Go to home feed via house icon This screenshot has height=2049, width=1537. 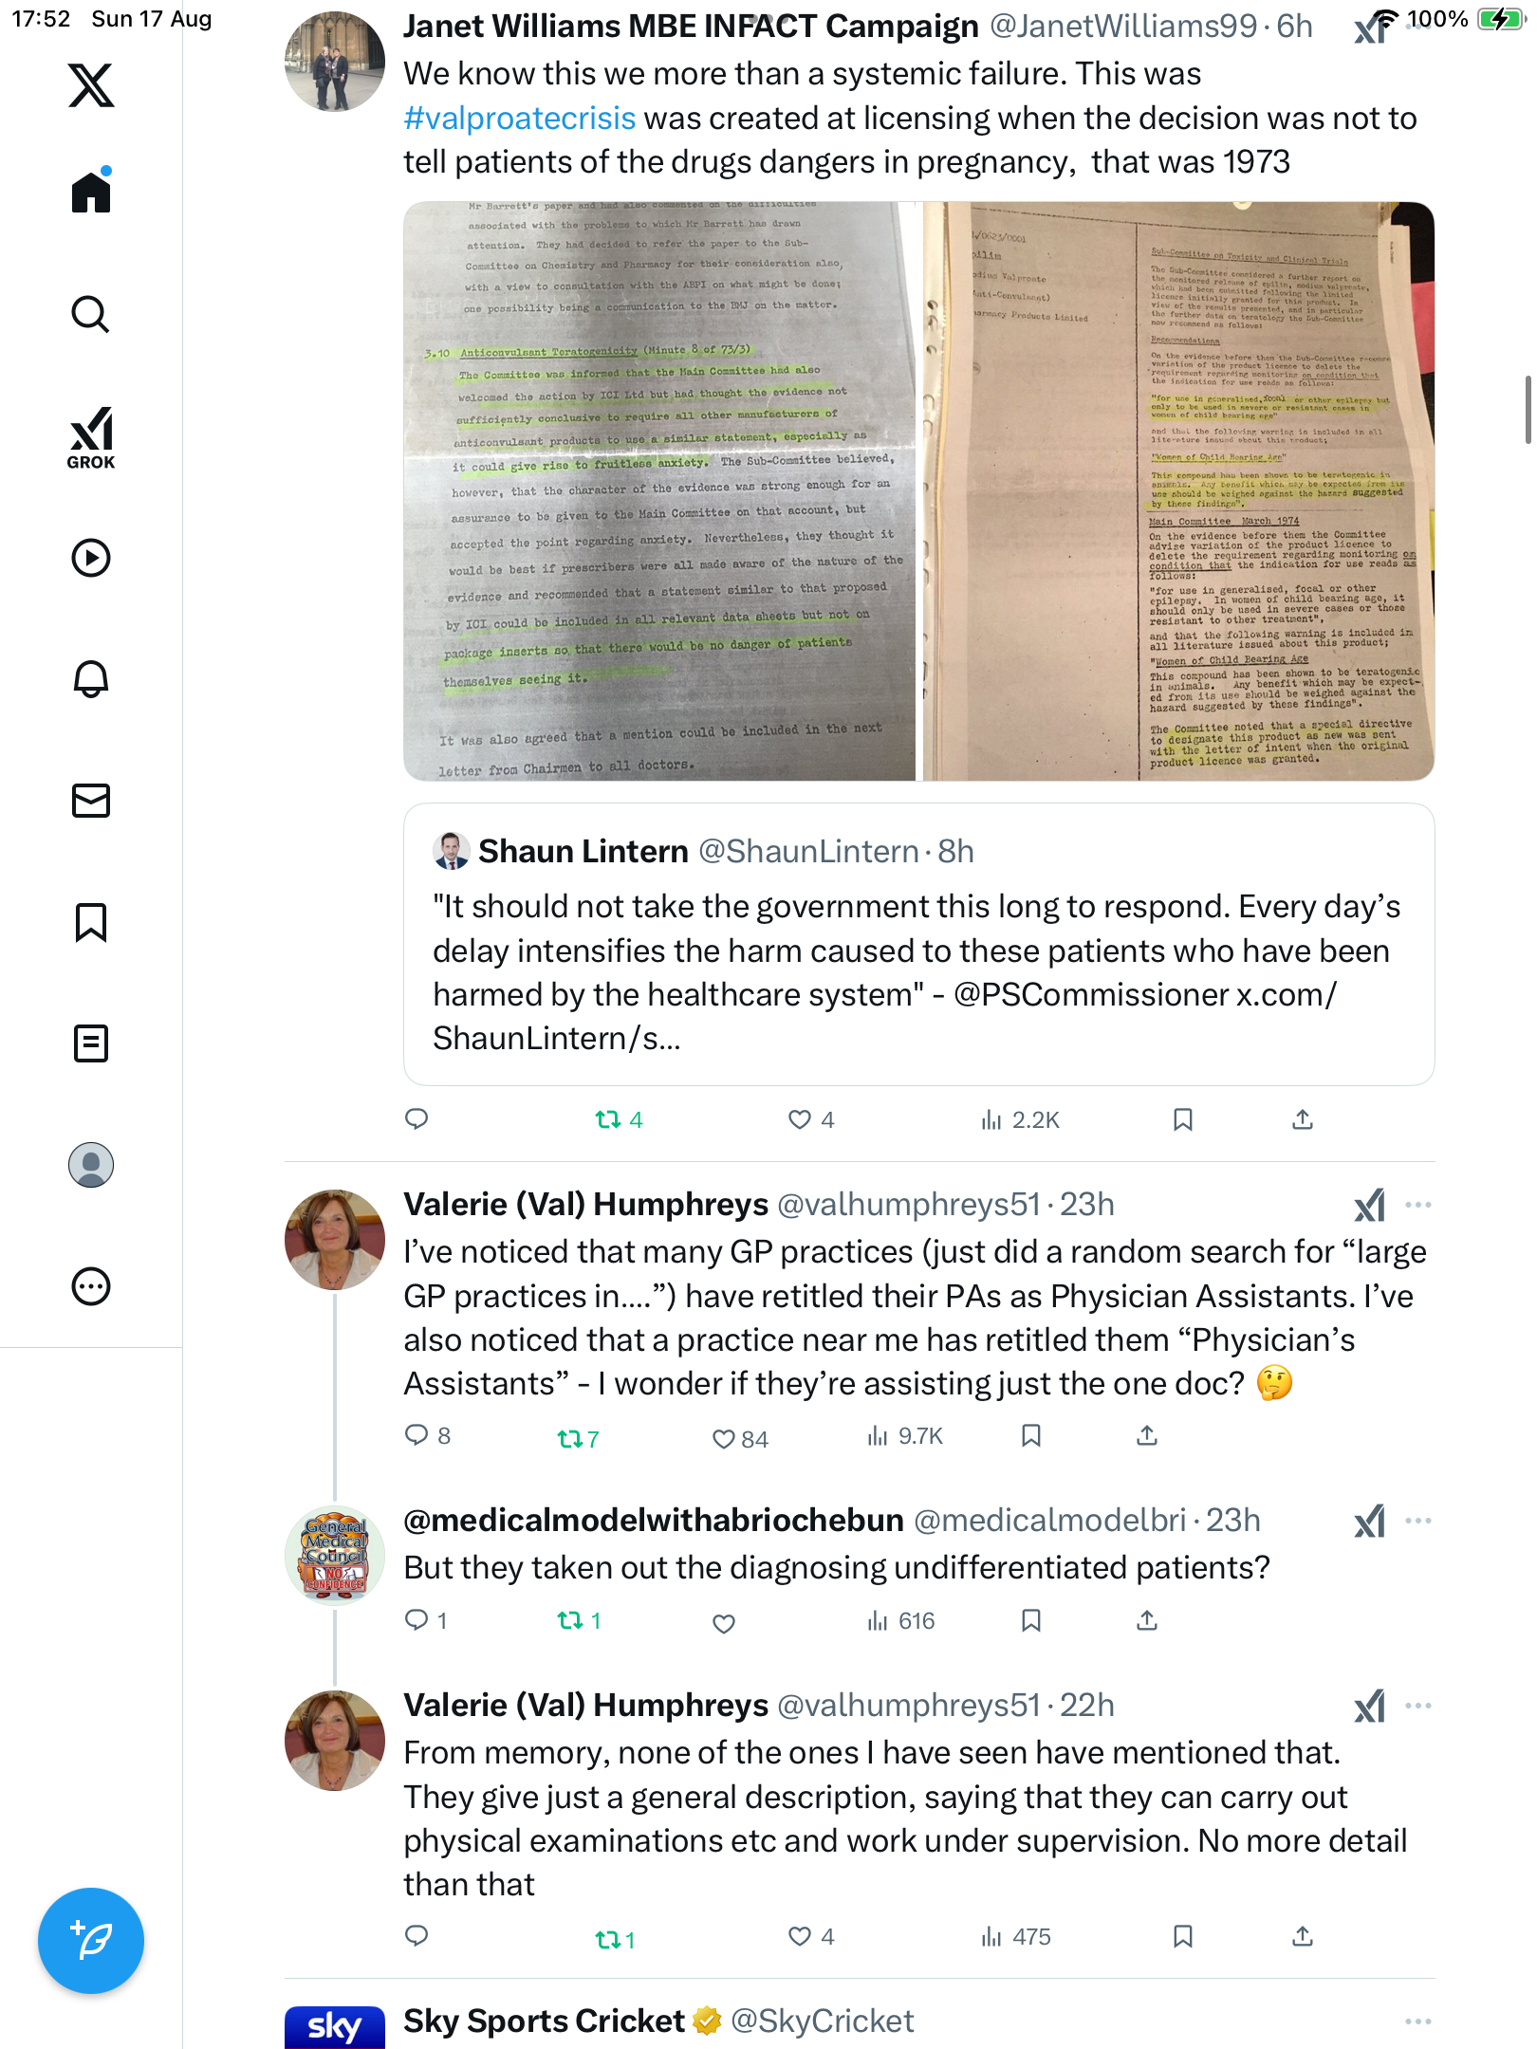click(x=91, y=191)
